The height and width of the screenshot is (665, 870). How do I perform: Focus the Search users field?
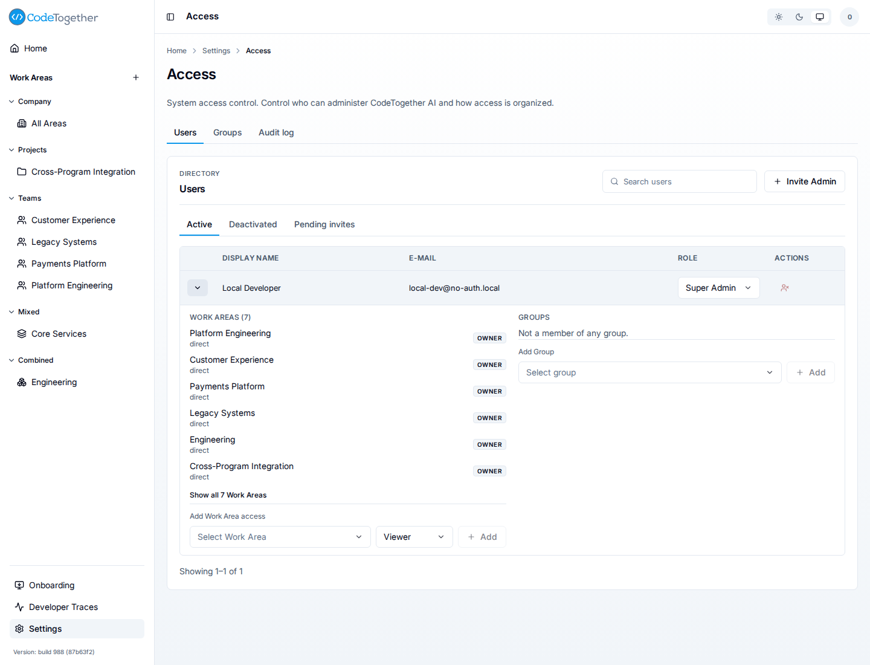click(680, 181)
